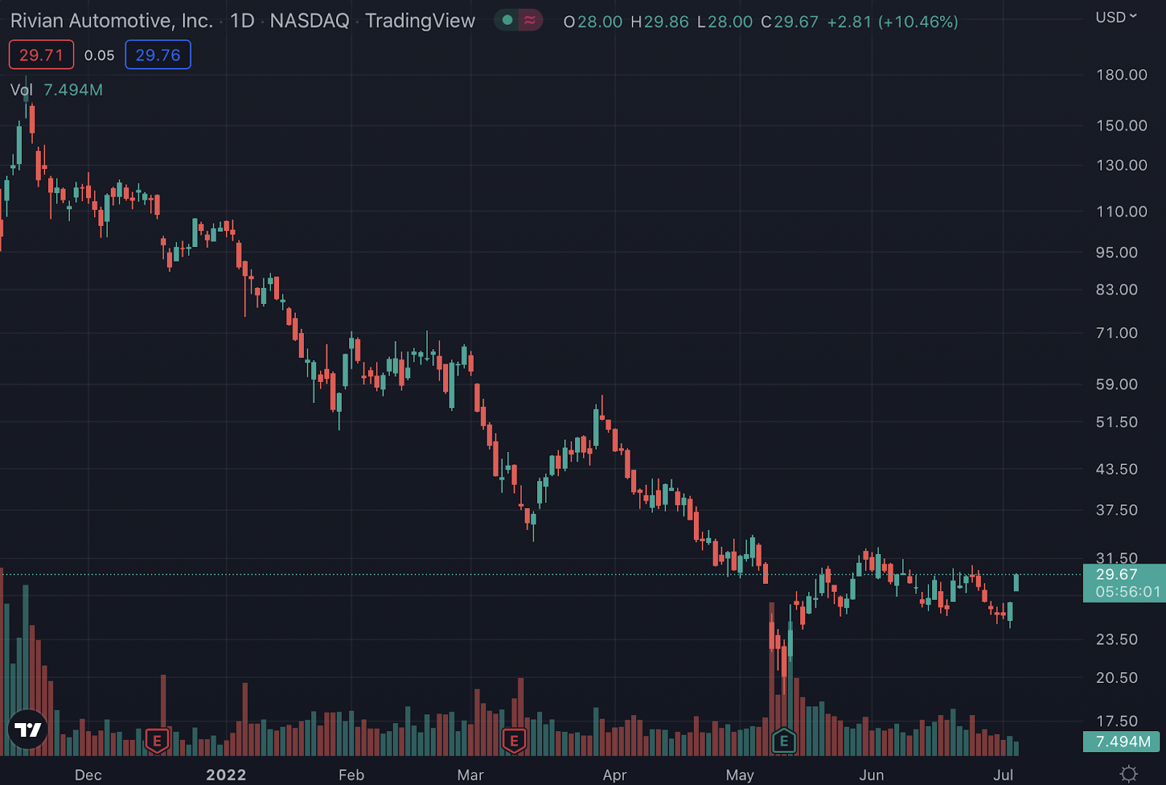
Task: Click the May label on time axis
Action: tap(740, 775)
